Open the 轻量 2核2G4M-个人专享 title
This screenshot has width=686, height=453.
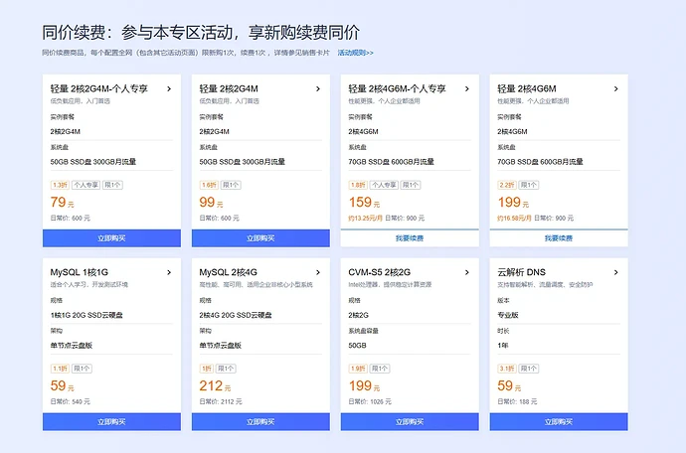[x=98, y=88]
